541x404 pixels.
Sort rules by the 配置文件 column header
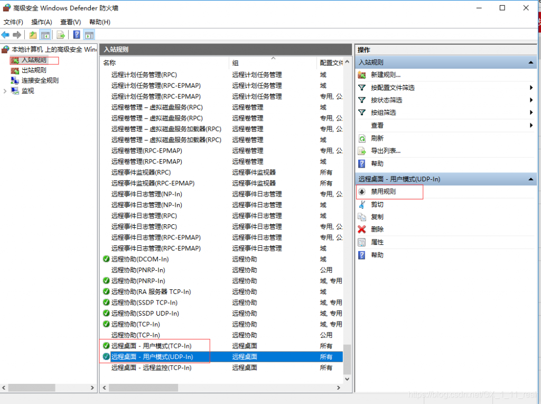click(x=331, y=63)
